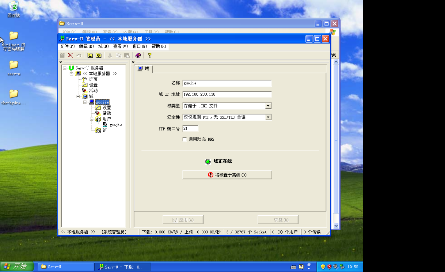This screenshot has height=272, width=445.
Task: Open the 查看(V) menu
Action: (120, 47)
